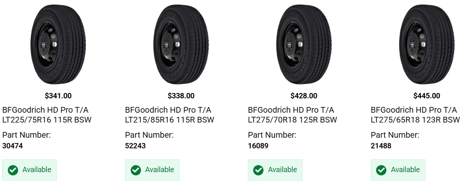
Task: Select part number 16089 text
Action: (258, 146)
